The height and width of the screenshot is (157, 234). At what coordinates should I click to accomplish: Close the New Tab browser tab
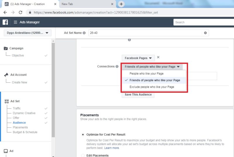click(112, 4)
